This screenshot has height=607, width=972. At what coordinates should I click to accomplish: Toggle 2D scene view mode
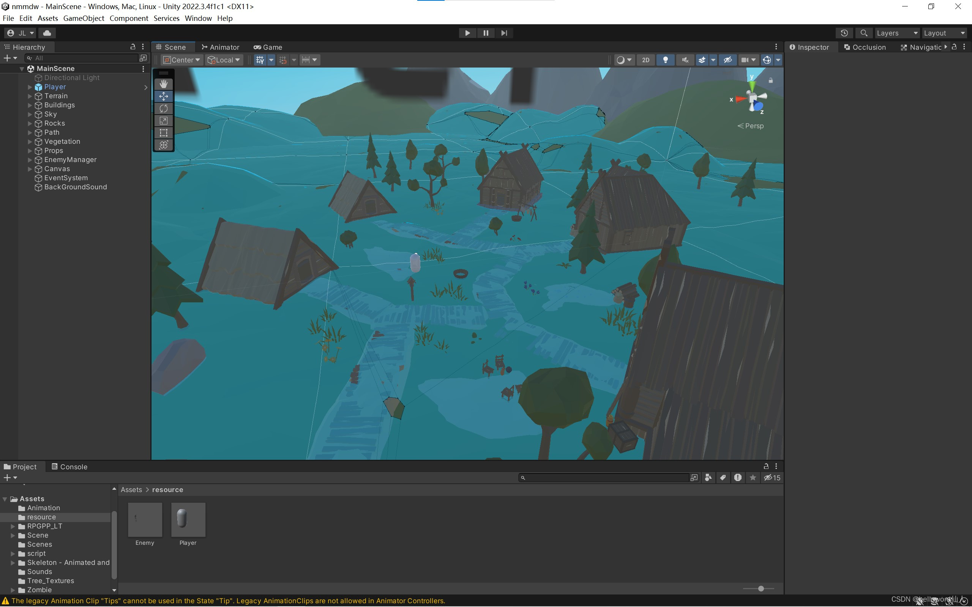645,60
